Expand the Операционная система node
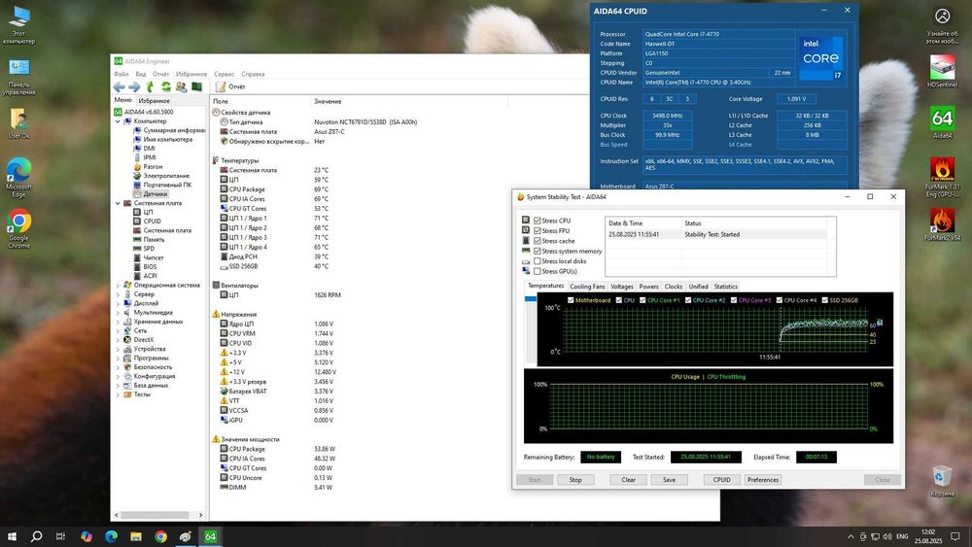This screenshot has width=972, height=547. (118, 286)
